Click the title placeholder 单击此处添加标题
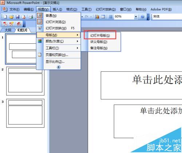The image size is (182, 153). (141, 85)
